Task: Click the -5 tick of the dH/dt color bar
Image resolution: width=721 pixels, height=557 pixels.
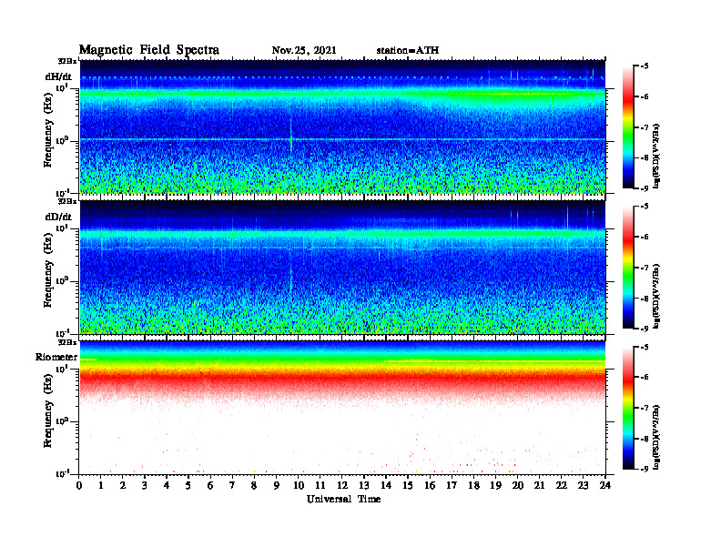Action: pyautogui.click(x=645, y=66)
